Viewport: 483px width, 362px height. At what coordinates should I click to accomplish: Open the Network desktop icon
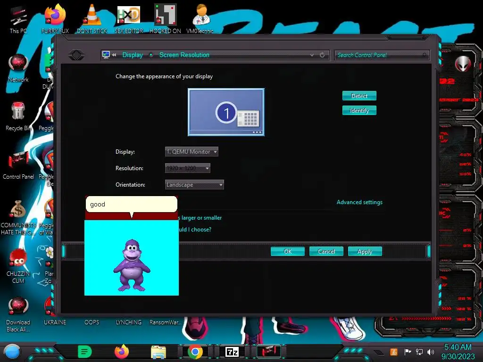point(18,68)
